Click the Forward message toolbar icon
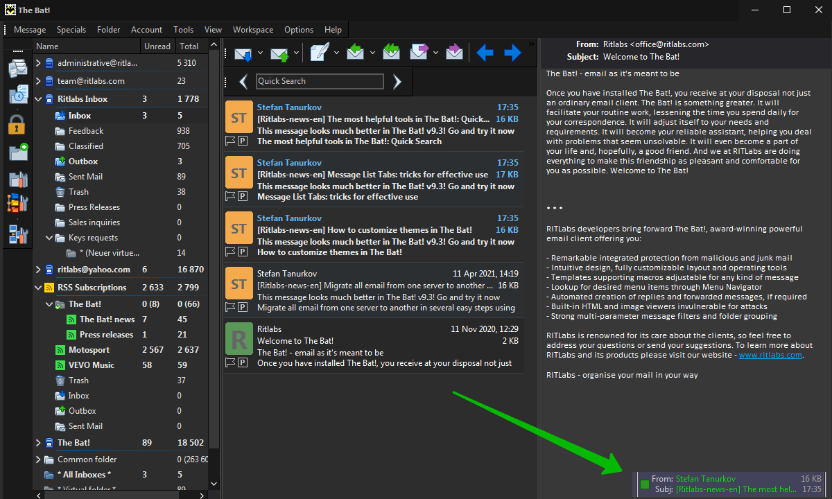Viewport: 832px width, 499px height. point(420,53)
